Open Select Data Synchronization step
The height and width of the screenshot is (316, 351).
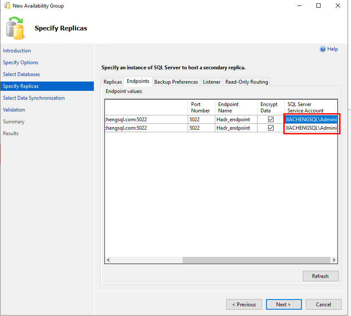coord(34,98)
